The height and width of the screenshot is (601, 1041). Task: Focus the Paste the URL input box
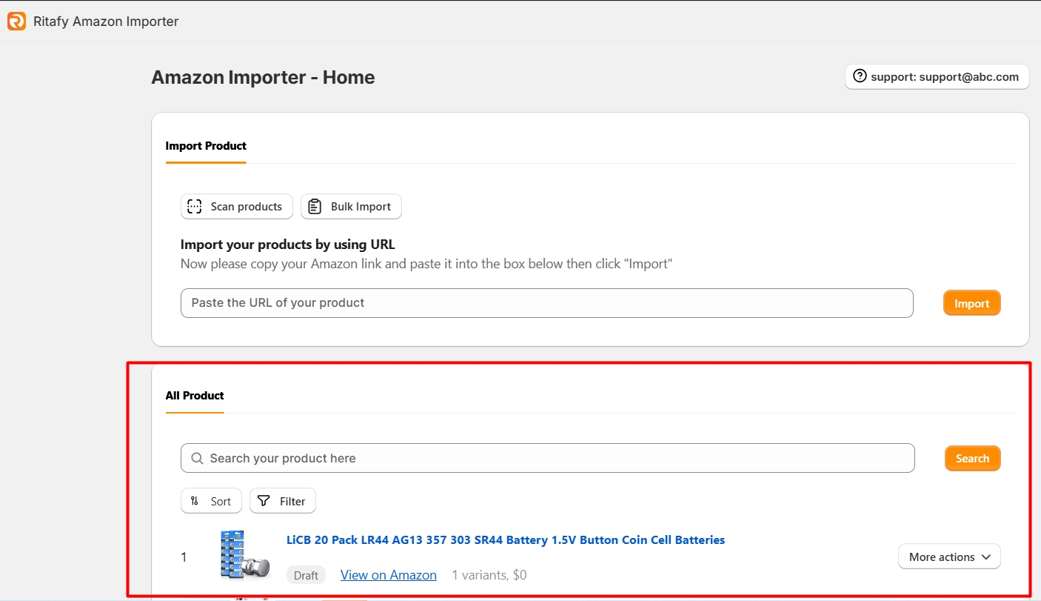click(546, 303)
